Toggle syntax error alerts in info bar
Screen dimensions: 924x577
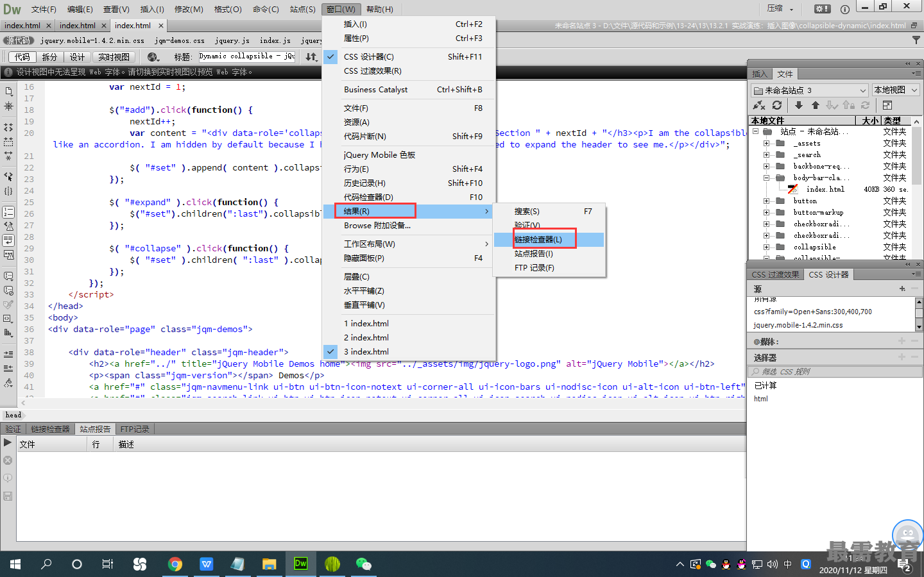pos(8,255)
